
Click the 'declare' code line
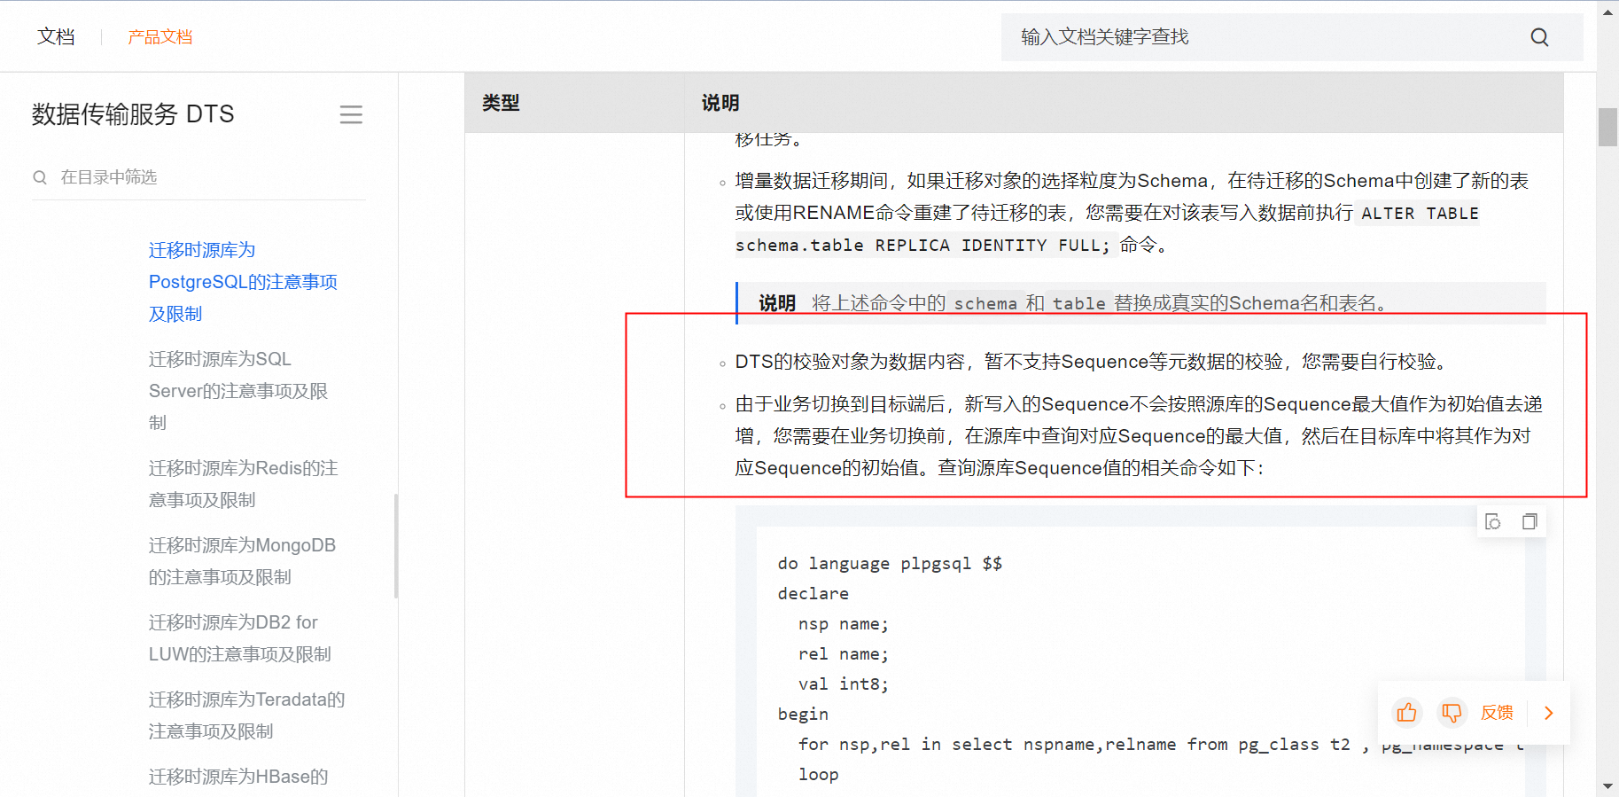(x=813, y=594)
